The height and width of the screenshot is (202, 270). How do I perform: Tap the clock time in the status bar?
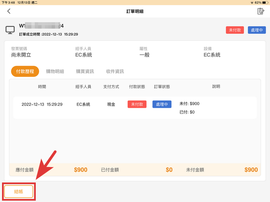tap(8, 3)
